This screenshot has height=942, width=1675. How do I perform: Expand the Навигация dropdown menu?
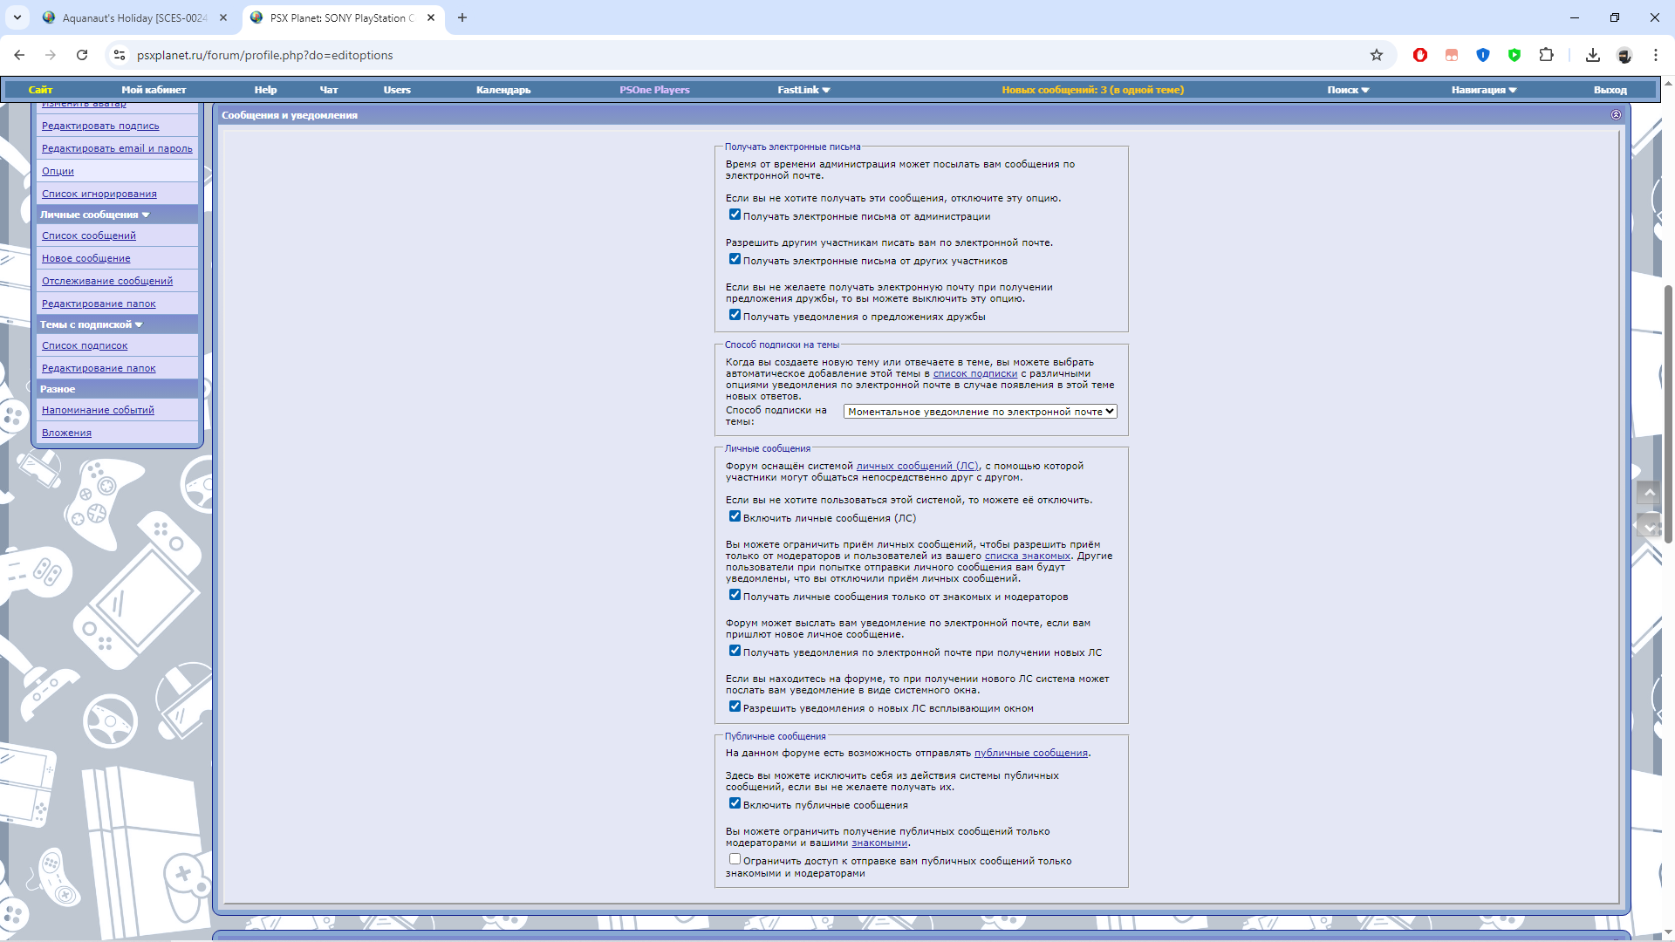pyautogui.click(x=1483, y=90)
